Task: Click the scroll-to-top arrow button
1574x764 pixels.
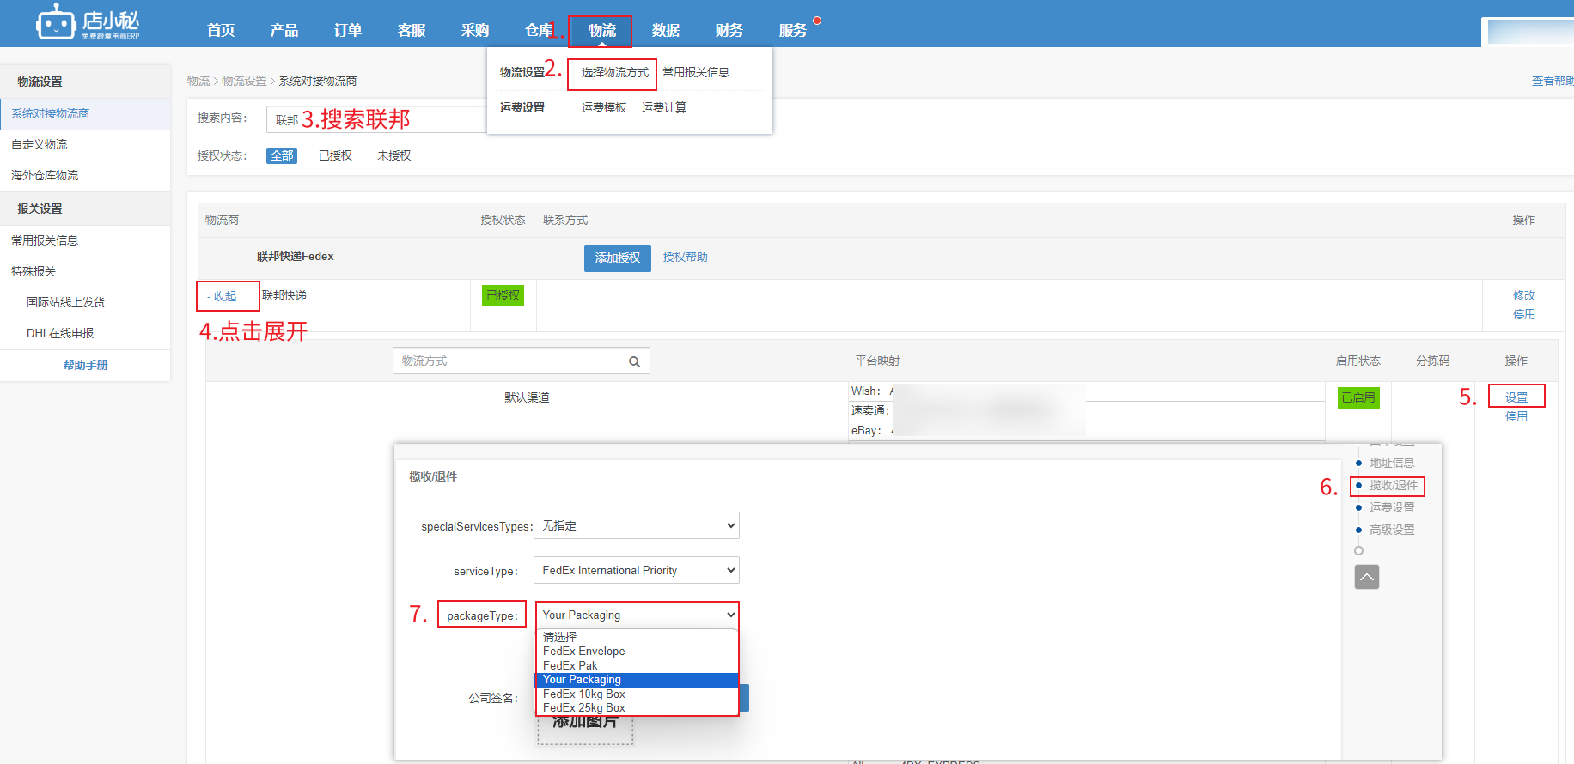Action: 1367,577
